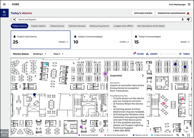Click the cyan Unable to Push Data marker
Screen dimensions: 194x138
click(x=47, y=64)
